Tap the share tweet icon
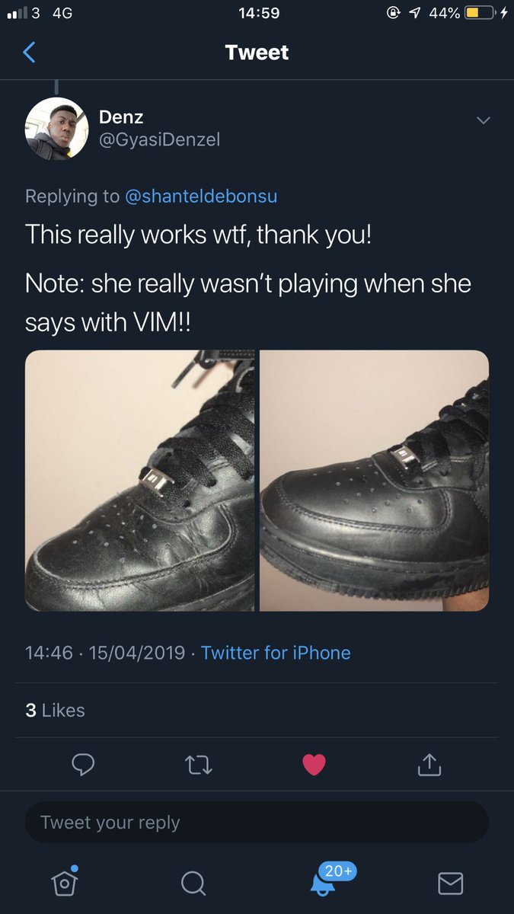514x914 pixels. 429,764
